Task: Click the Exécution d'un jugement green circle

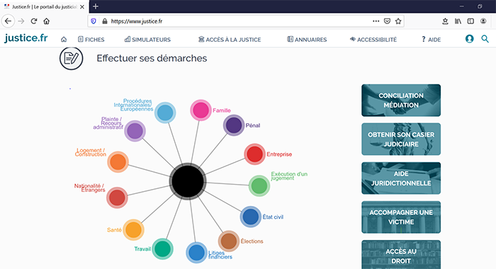Action: click(x=259, y=186)
